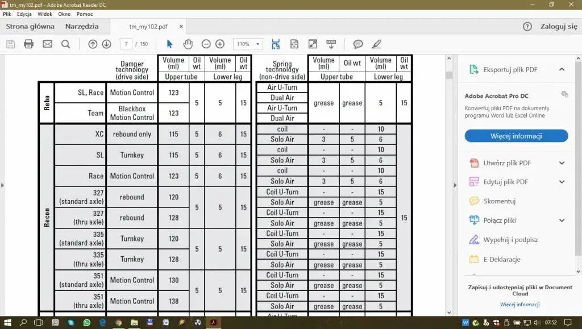Click the page number input field

point(126,44)
